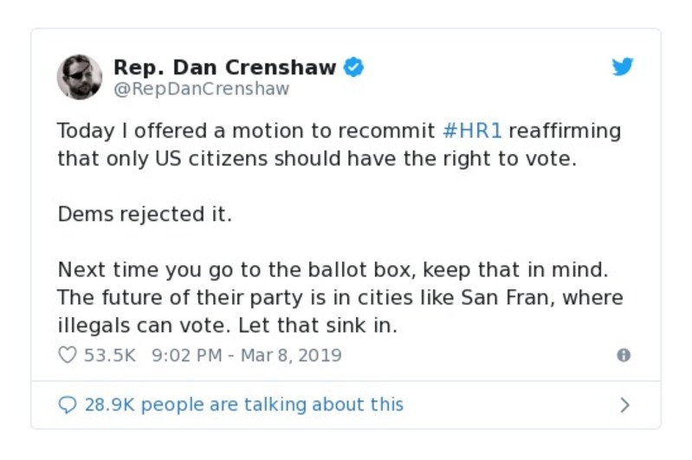692x460 pixels.
Task: Open "28.9K people are talking about this"
Action: 243,405
